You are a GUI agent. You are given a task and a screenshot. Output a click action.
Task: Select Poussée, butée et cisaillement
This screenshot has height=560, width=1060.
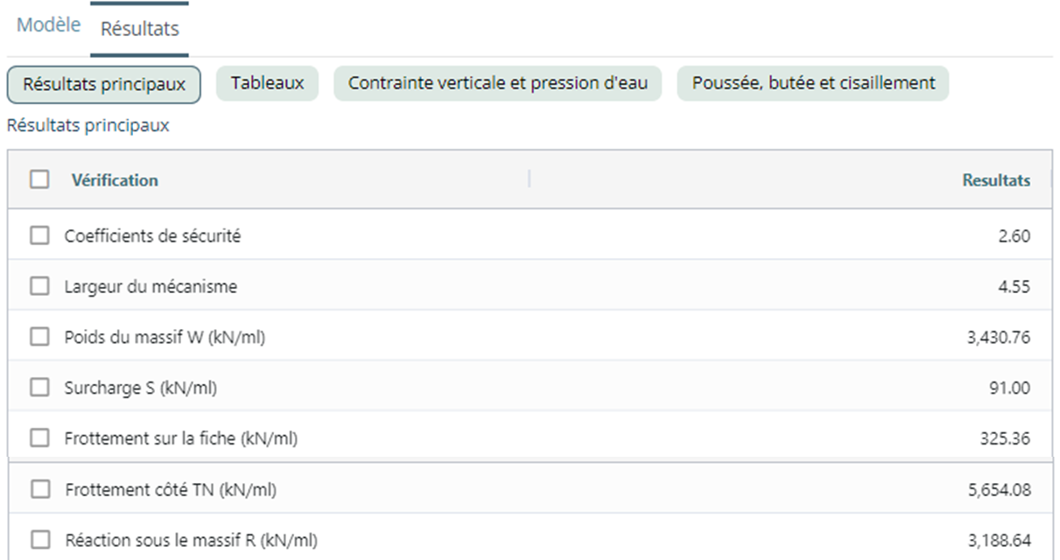(x=813, y=83)
